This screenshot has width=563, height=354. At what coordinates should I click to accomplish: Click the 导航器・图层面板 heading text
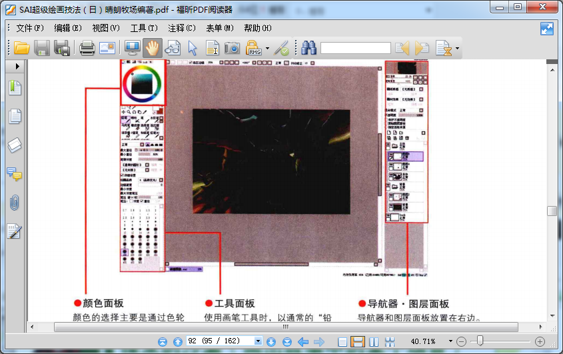(x=408, y=304)
